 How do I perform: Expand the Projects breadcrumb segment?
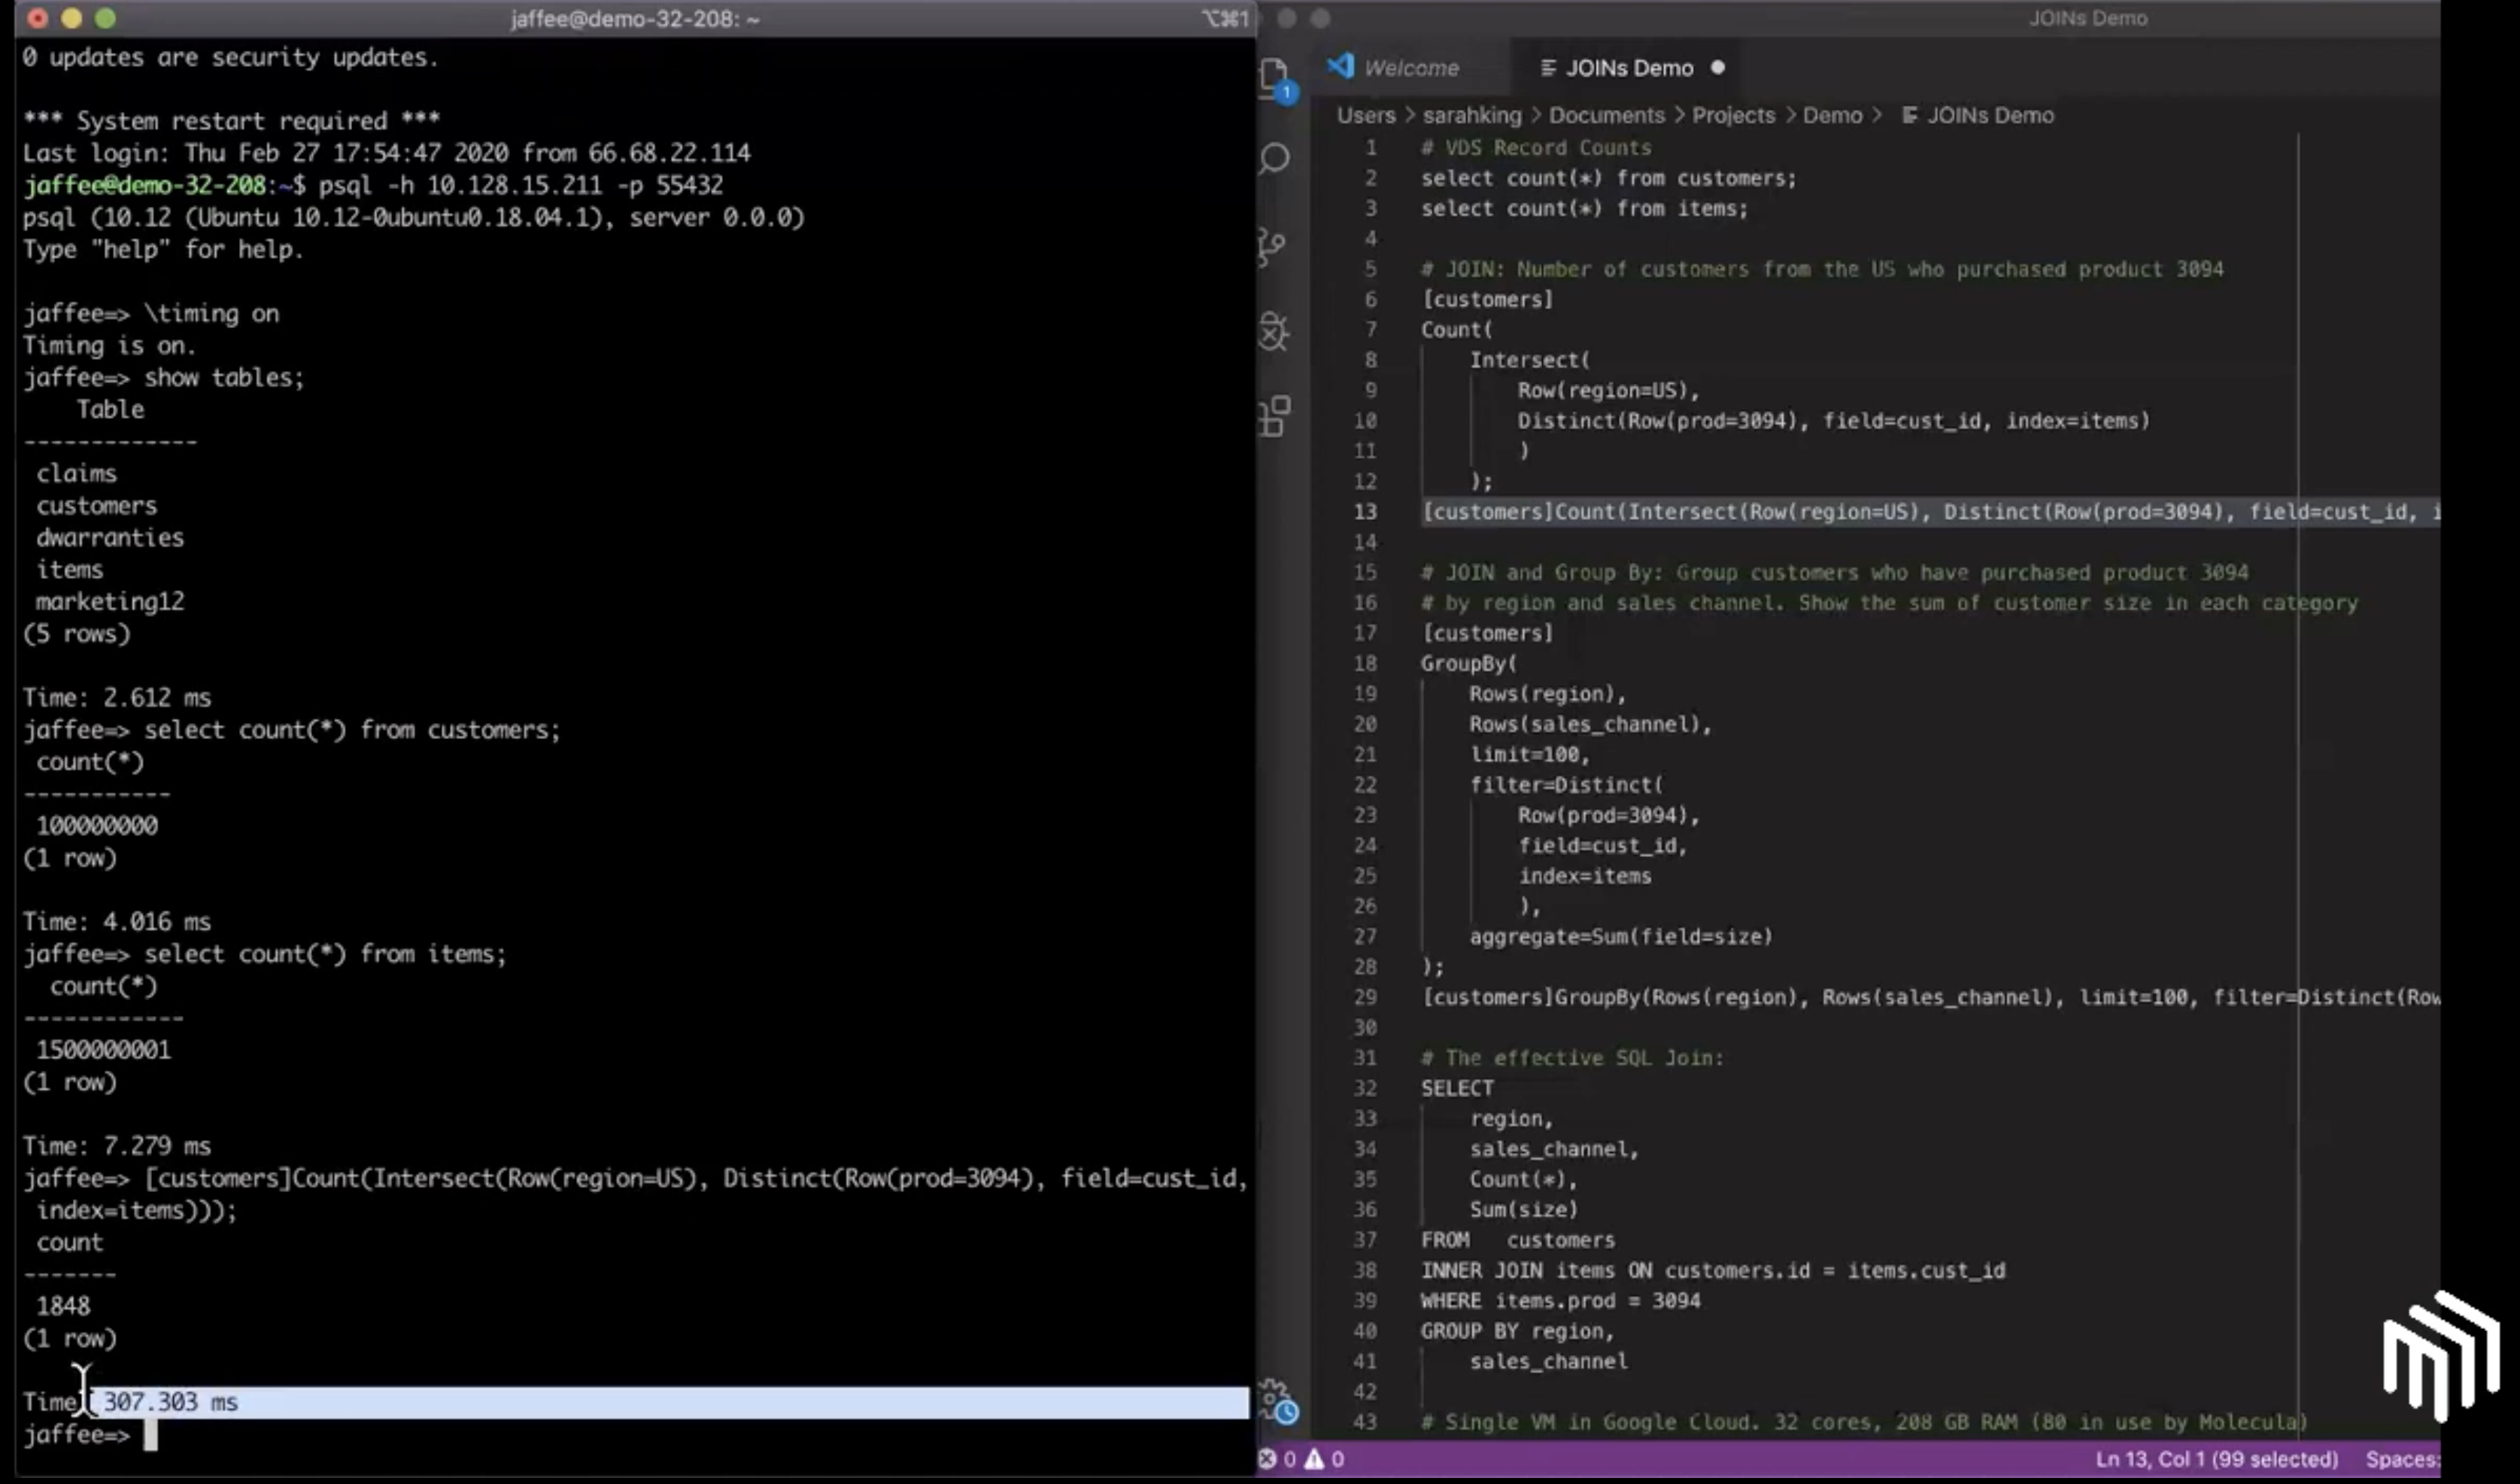pyautogui.click(x=1733, y=115)
